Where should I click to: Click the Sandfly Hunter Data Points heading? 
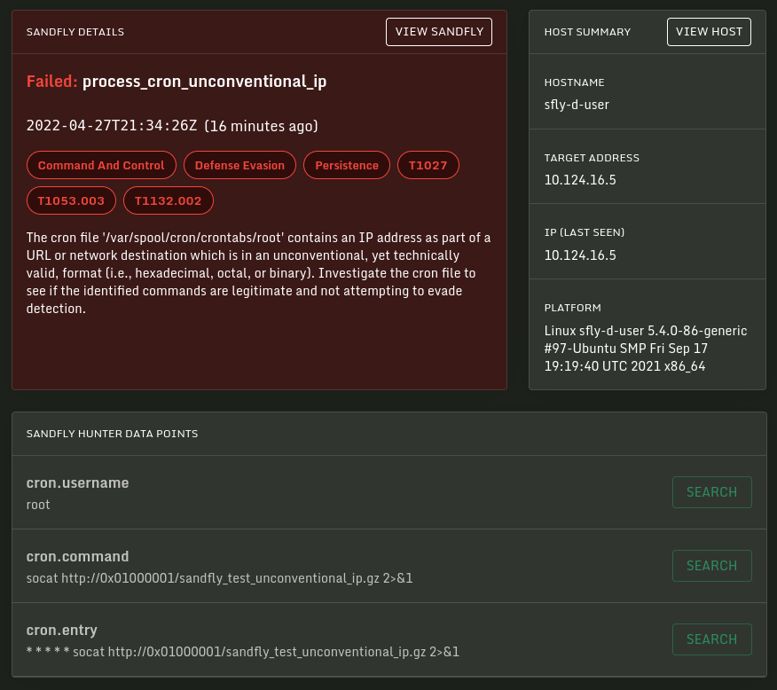112,434
